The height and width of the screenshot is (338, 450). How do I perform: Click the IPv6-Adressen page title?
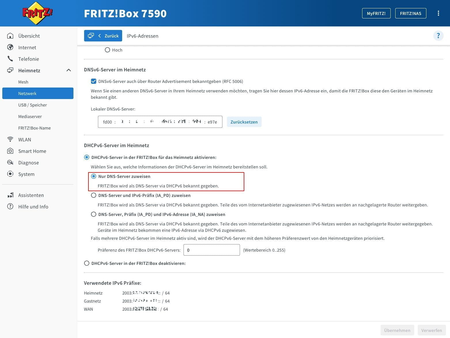click(142, 36)
